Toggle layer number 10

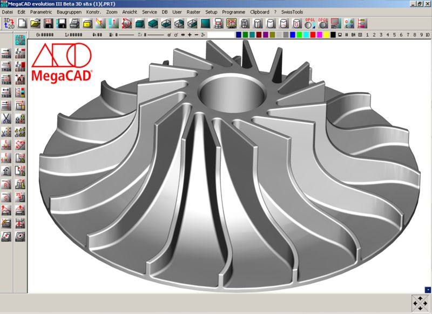pyautogui.click(x=427, y=35)
